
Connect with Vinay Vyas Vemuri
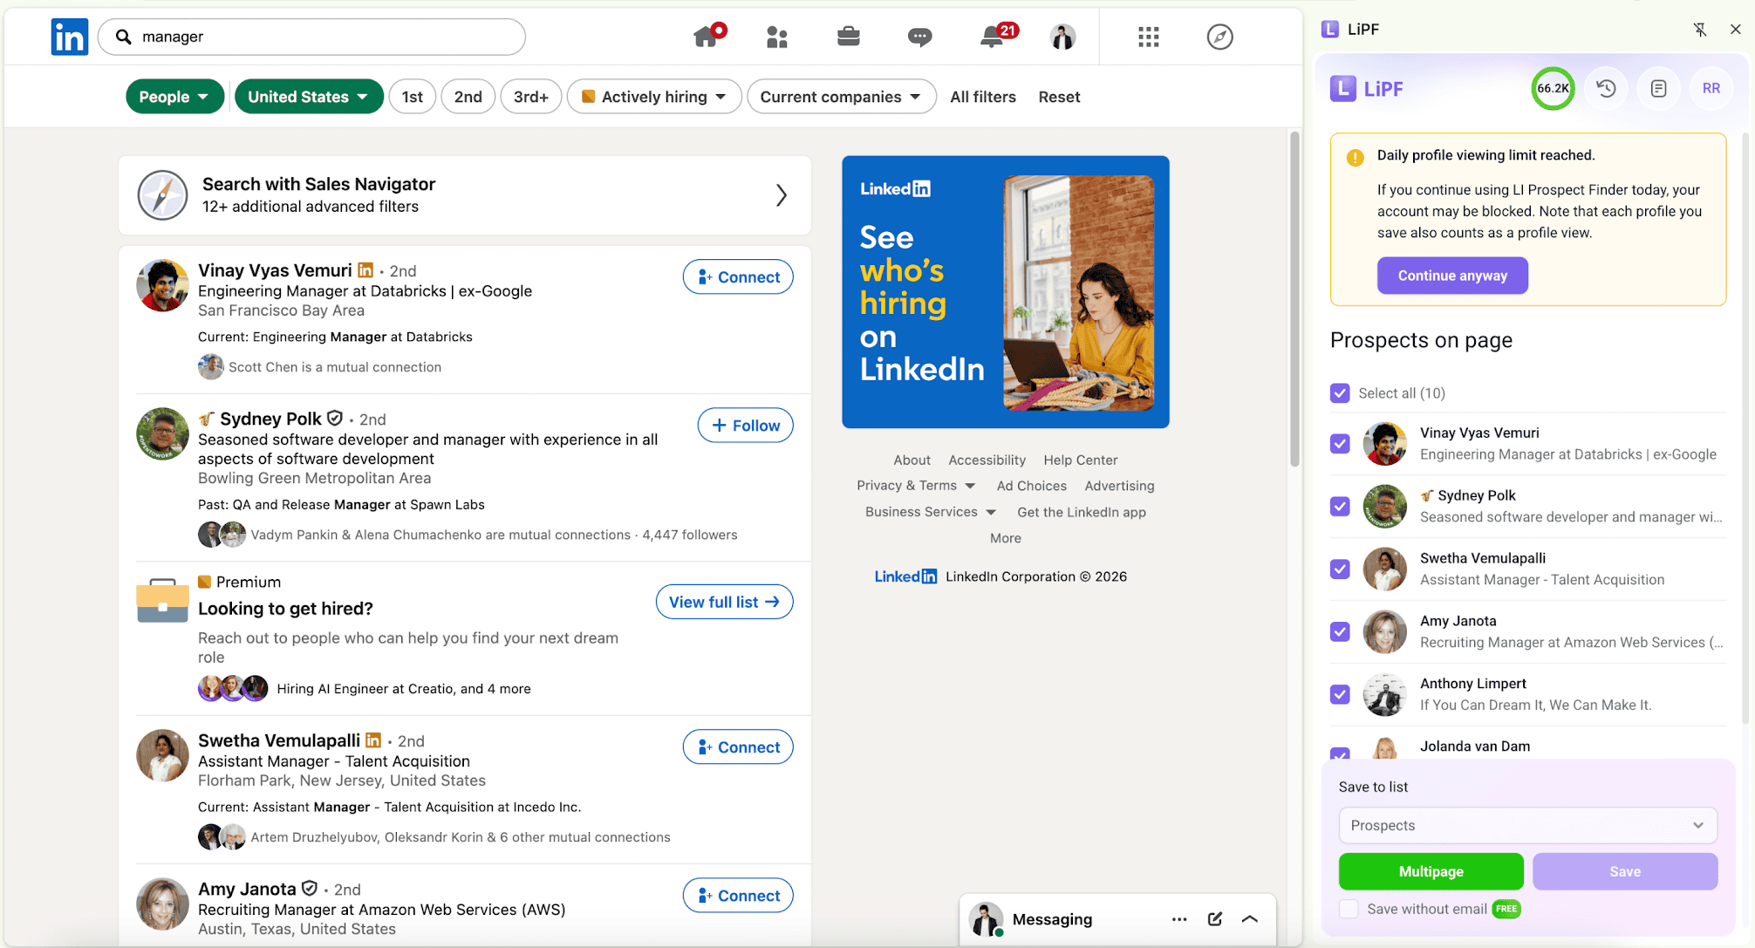point(738,277)
